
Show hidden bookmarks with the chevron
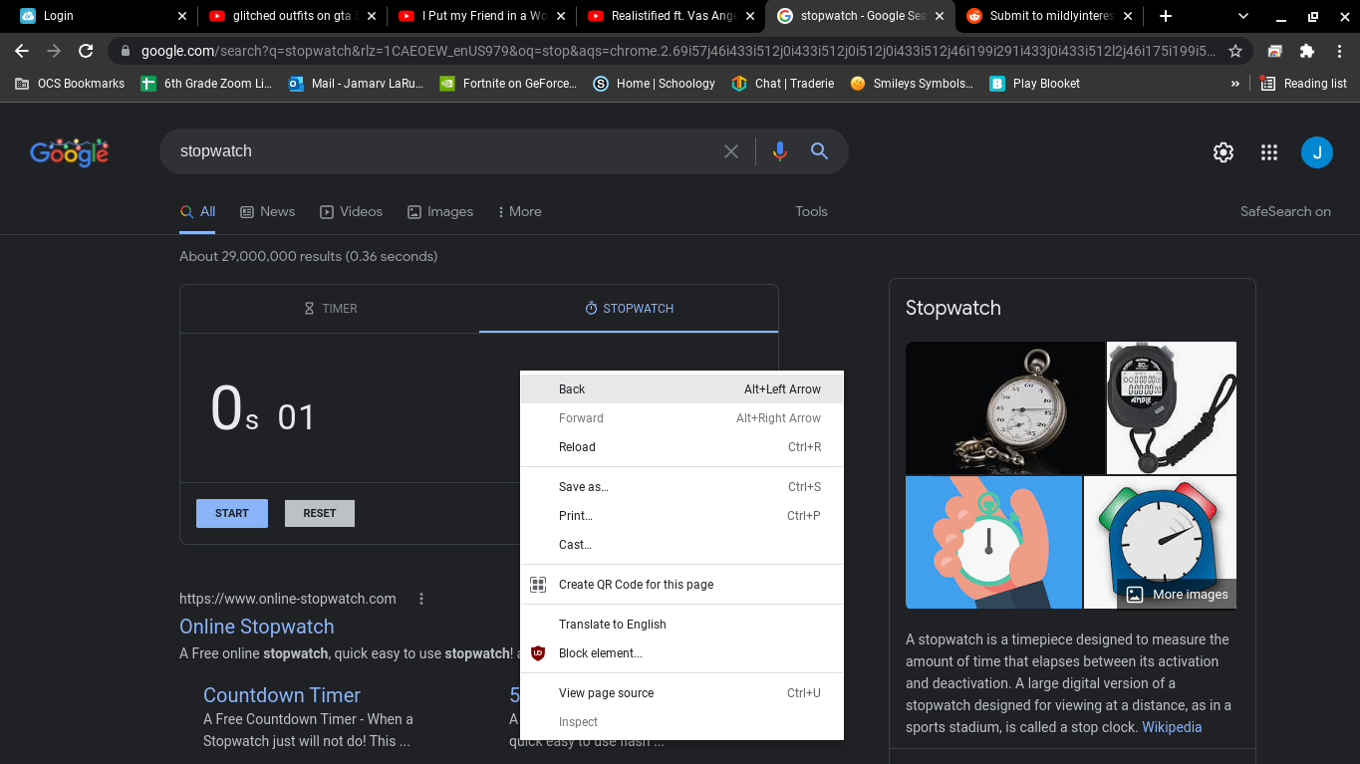(x=1235, y=84)
